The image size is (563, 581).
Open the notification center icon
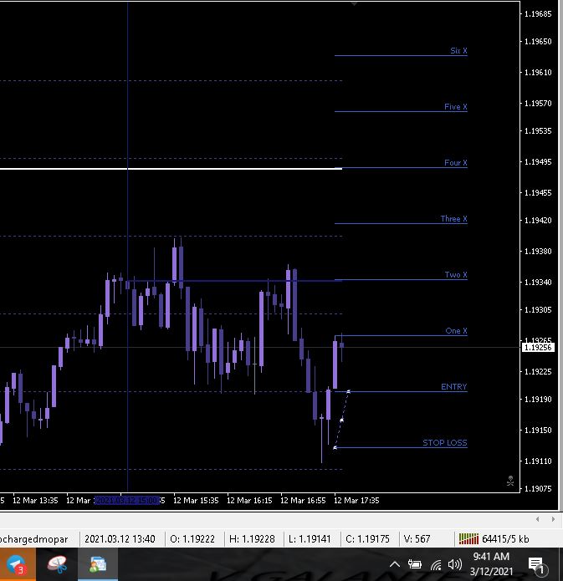537,566
